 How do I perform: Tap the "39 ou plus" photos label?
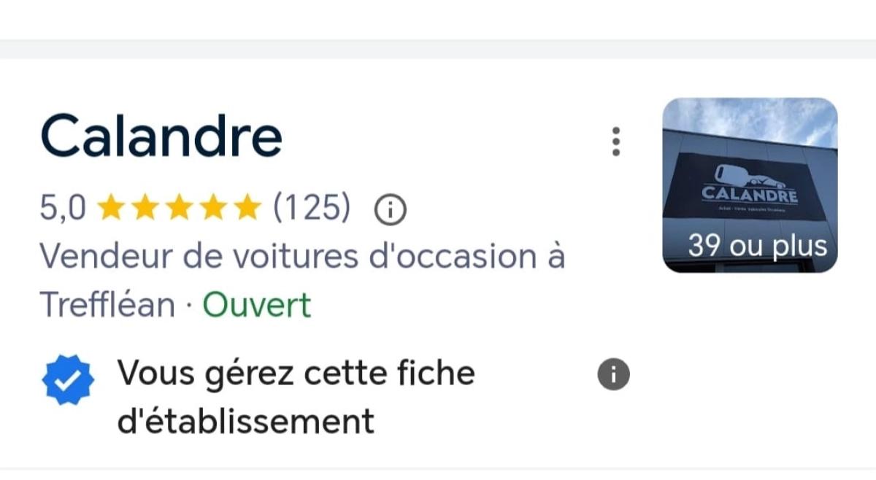[757, 246]
